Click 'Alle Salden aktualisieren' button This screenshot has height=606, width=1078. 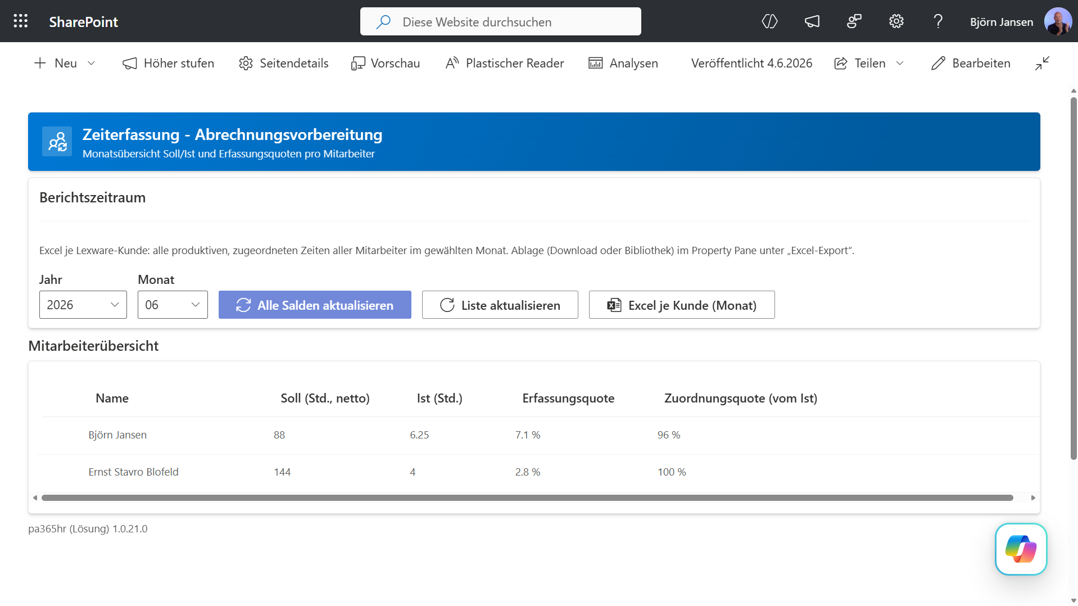coord(315,305)
